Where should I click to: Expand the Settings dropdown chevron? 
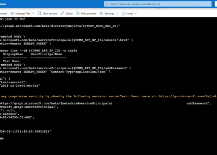(x=117, y=13)
